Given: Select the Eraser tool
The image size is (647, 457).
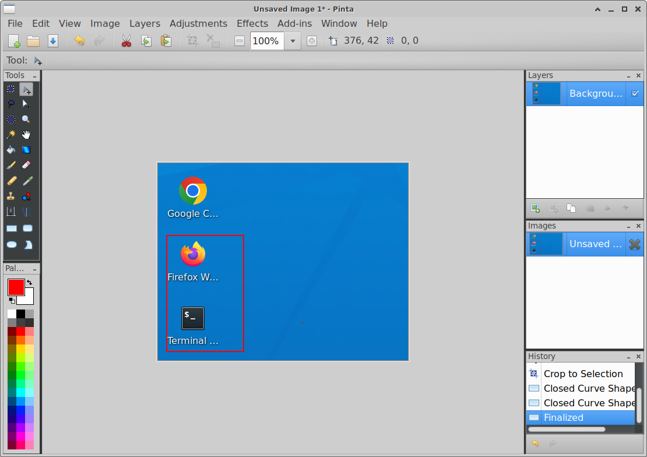Looking at the screenshot, I should [x=26, y=165].
